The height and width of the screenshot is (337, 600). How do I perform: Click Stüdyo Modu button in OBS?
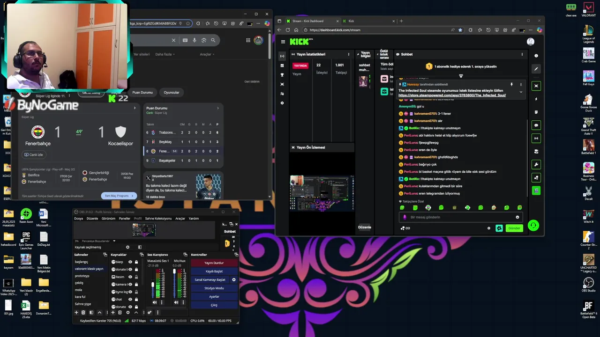[214, 288]
